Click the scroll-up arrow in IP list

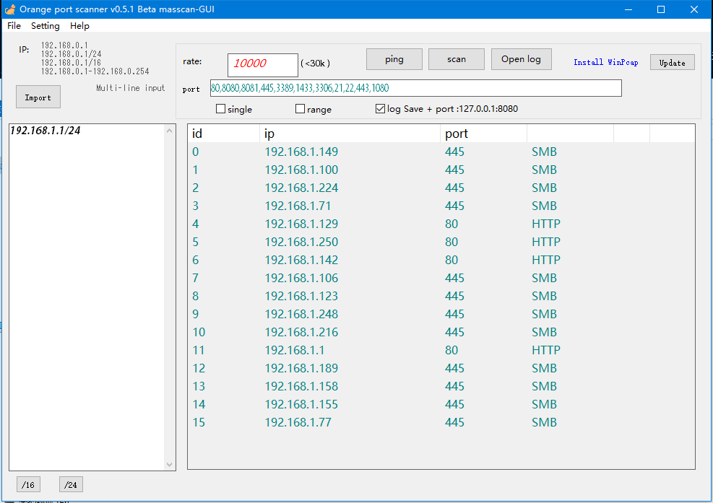tap(170, 131)
